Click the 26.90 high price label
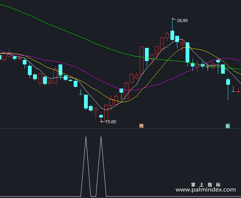This screenshot has width=241, height=198. point(182,21)
